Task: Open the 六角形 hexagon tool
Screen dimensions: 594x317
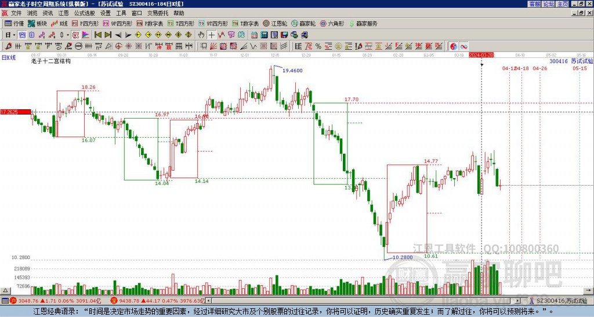Action: coord(332,23)
